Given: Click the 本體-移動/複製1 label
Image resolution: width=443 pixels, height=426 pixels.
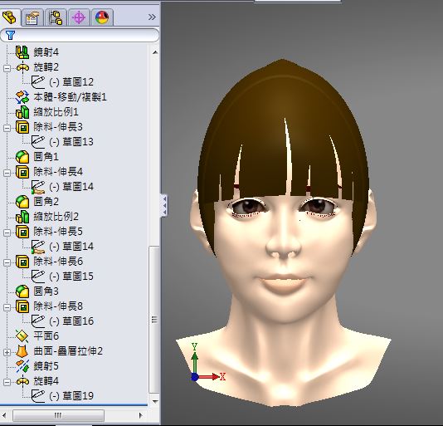Looking at the screenshot, I should coord(70,97).
